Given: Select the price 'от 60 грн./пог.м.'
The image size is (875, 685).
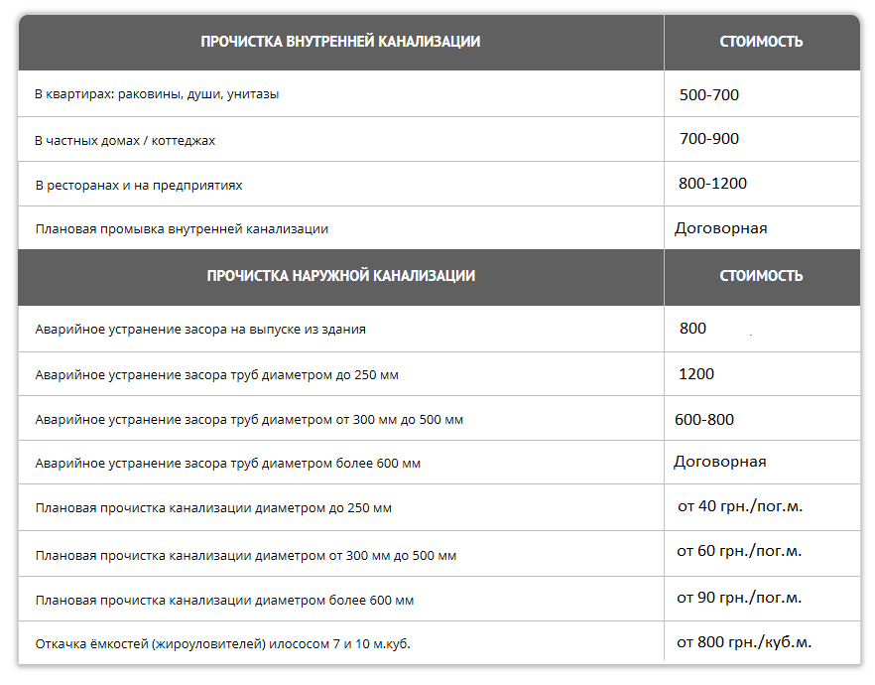Looking at the screenshot, I should click(739, 551).
